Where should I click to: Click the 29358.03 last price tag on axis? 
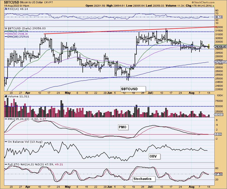tap(220, 47)
